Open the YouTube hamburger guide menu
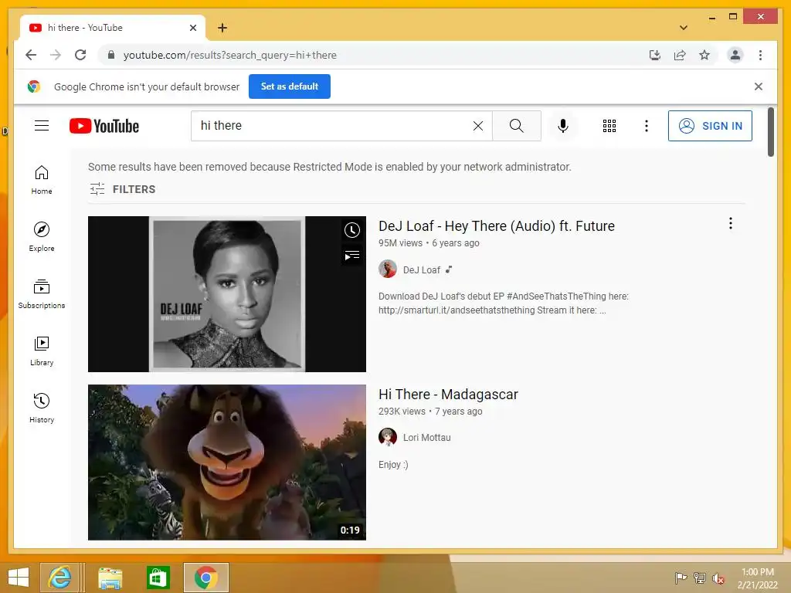Screen dimensions: 791x593 pos(42,126)
